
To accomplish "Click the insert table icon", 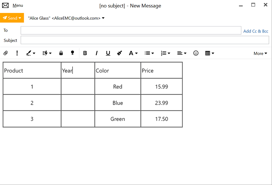I will coord(207,53).
